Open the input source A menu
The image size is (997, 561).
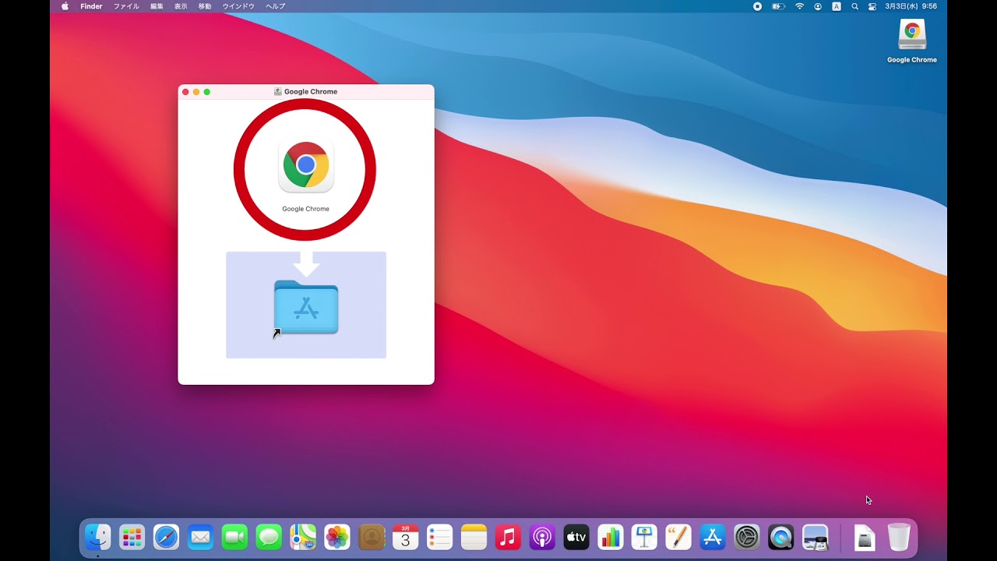point(837,6)
